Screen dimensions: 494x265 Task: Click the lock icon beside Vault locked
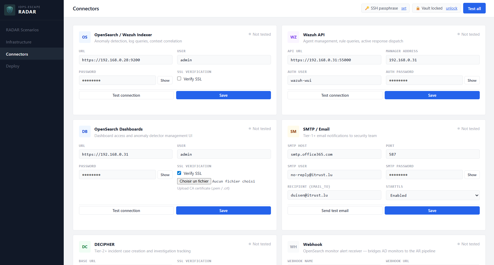[x=418, y=8]
